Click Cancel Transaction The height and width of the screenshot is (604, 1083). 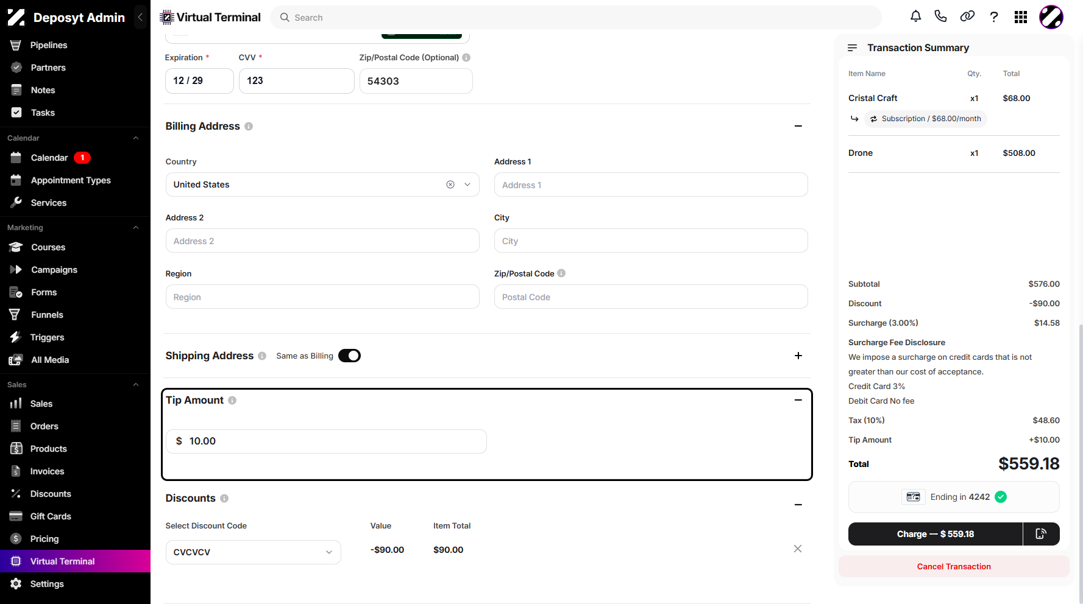954,566
